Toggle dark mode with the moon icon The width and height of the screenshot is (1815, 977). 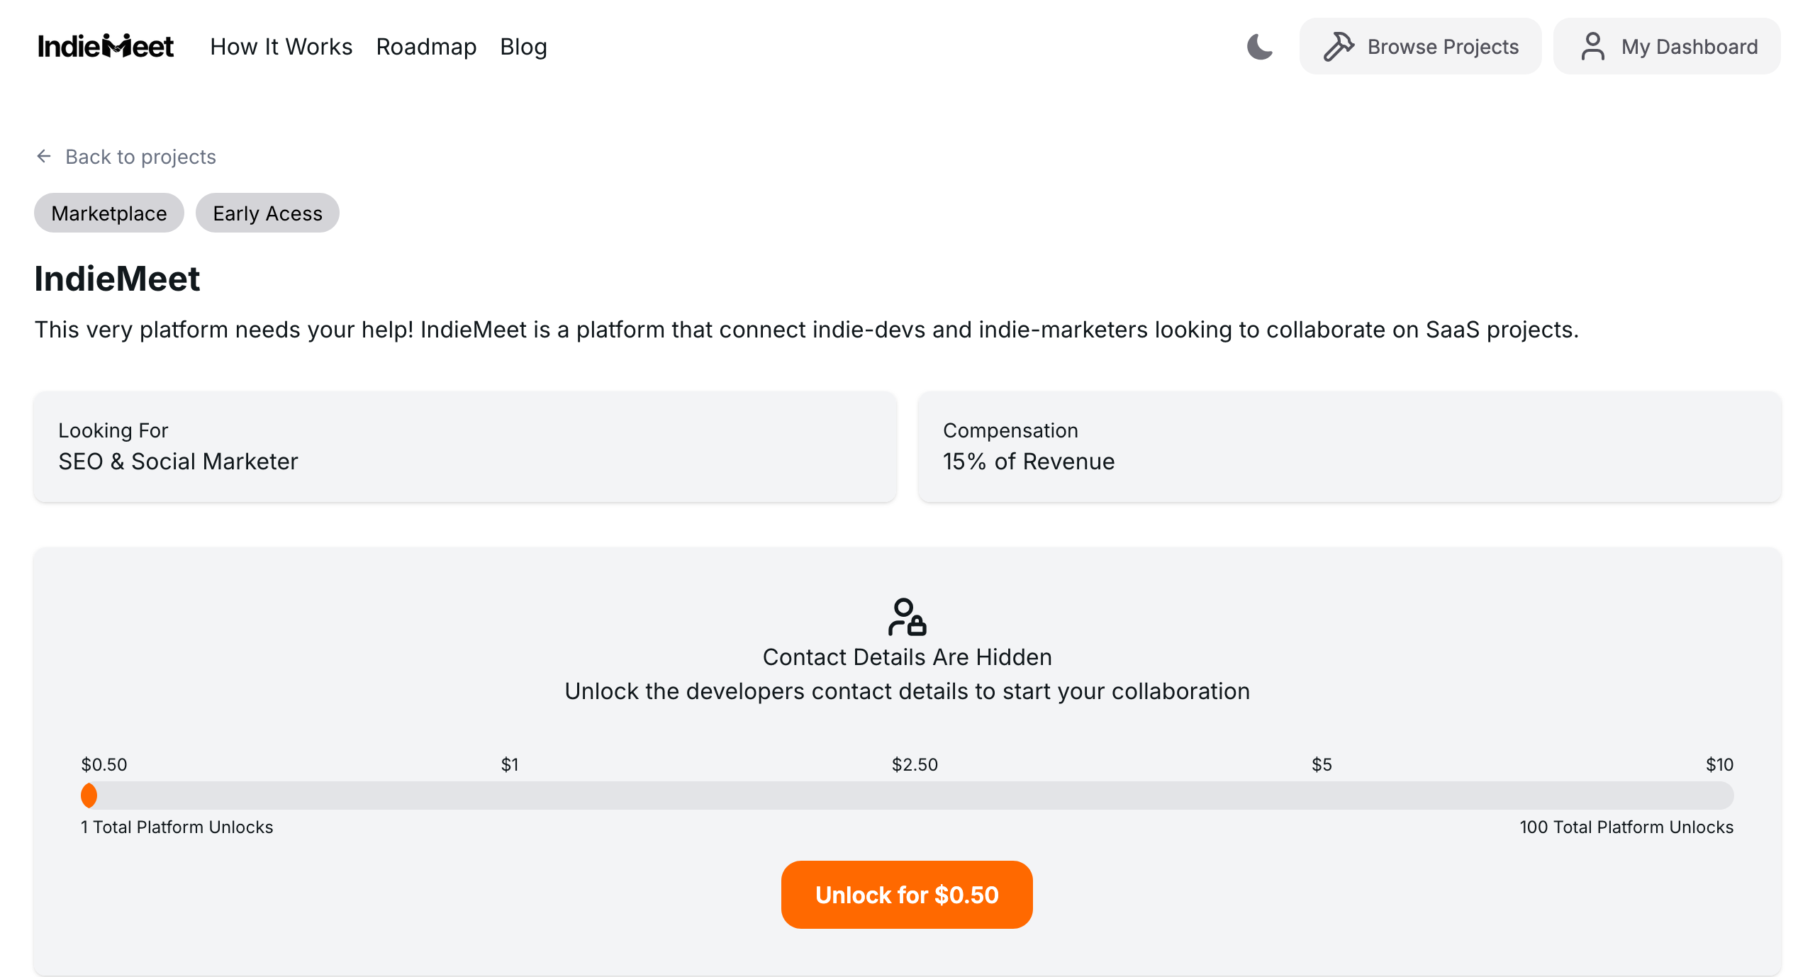tap(1259, 45)
